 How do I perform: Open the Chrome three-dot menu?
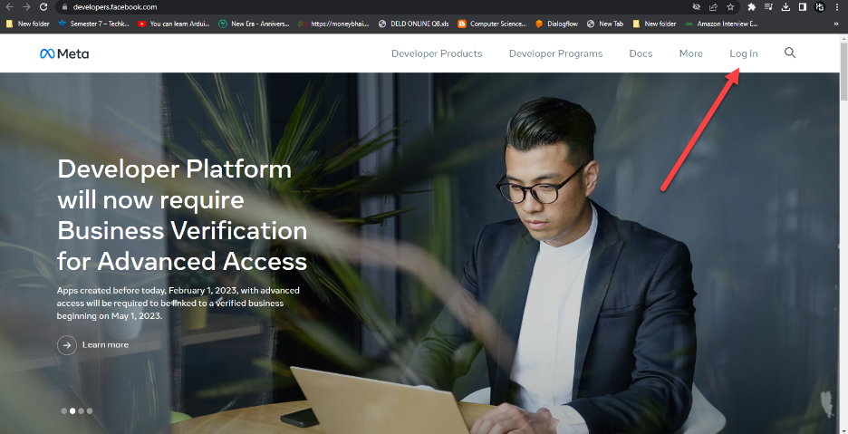point(837,7)
